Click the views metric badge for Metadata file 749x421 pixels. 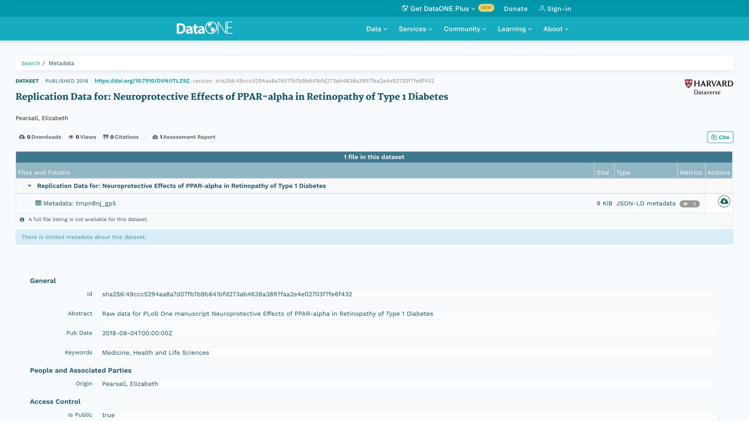point(689,204)
